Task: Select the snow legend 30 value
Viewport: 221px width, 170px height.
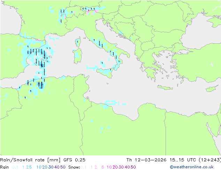Action: (x=121, y=167)
